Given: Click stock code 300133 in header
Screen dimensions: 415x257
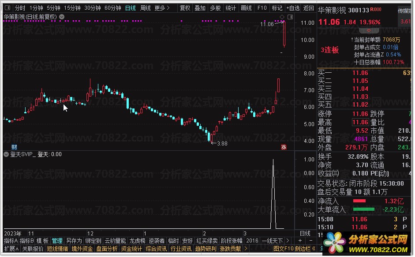Looking at the screenshot, I should click(x=359, y=10).
